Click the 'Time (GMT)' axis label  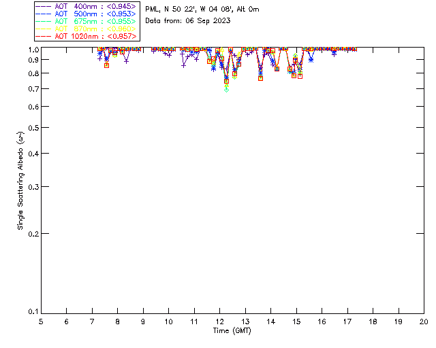232,330
